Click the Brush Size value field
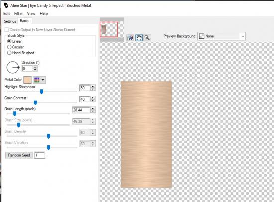 (81, 121)
